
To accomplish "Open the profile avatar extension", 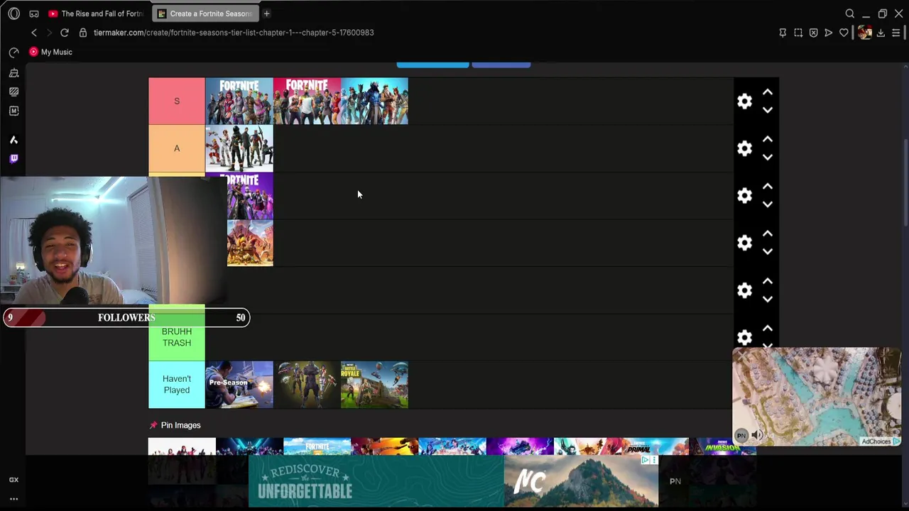I will pos(864,33).
